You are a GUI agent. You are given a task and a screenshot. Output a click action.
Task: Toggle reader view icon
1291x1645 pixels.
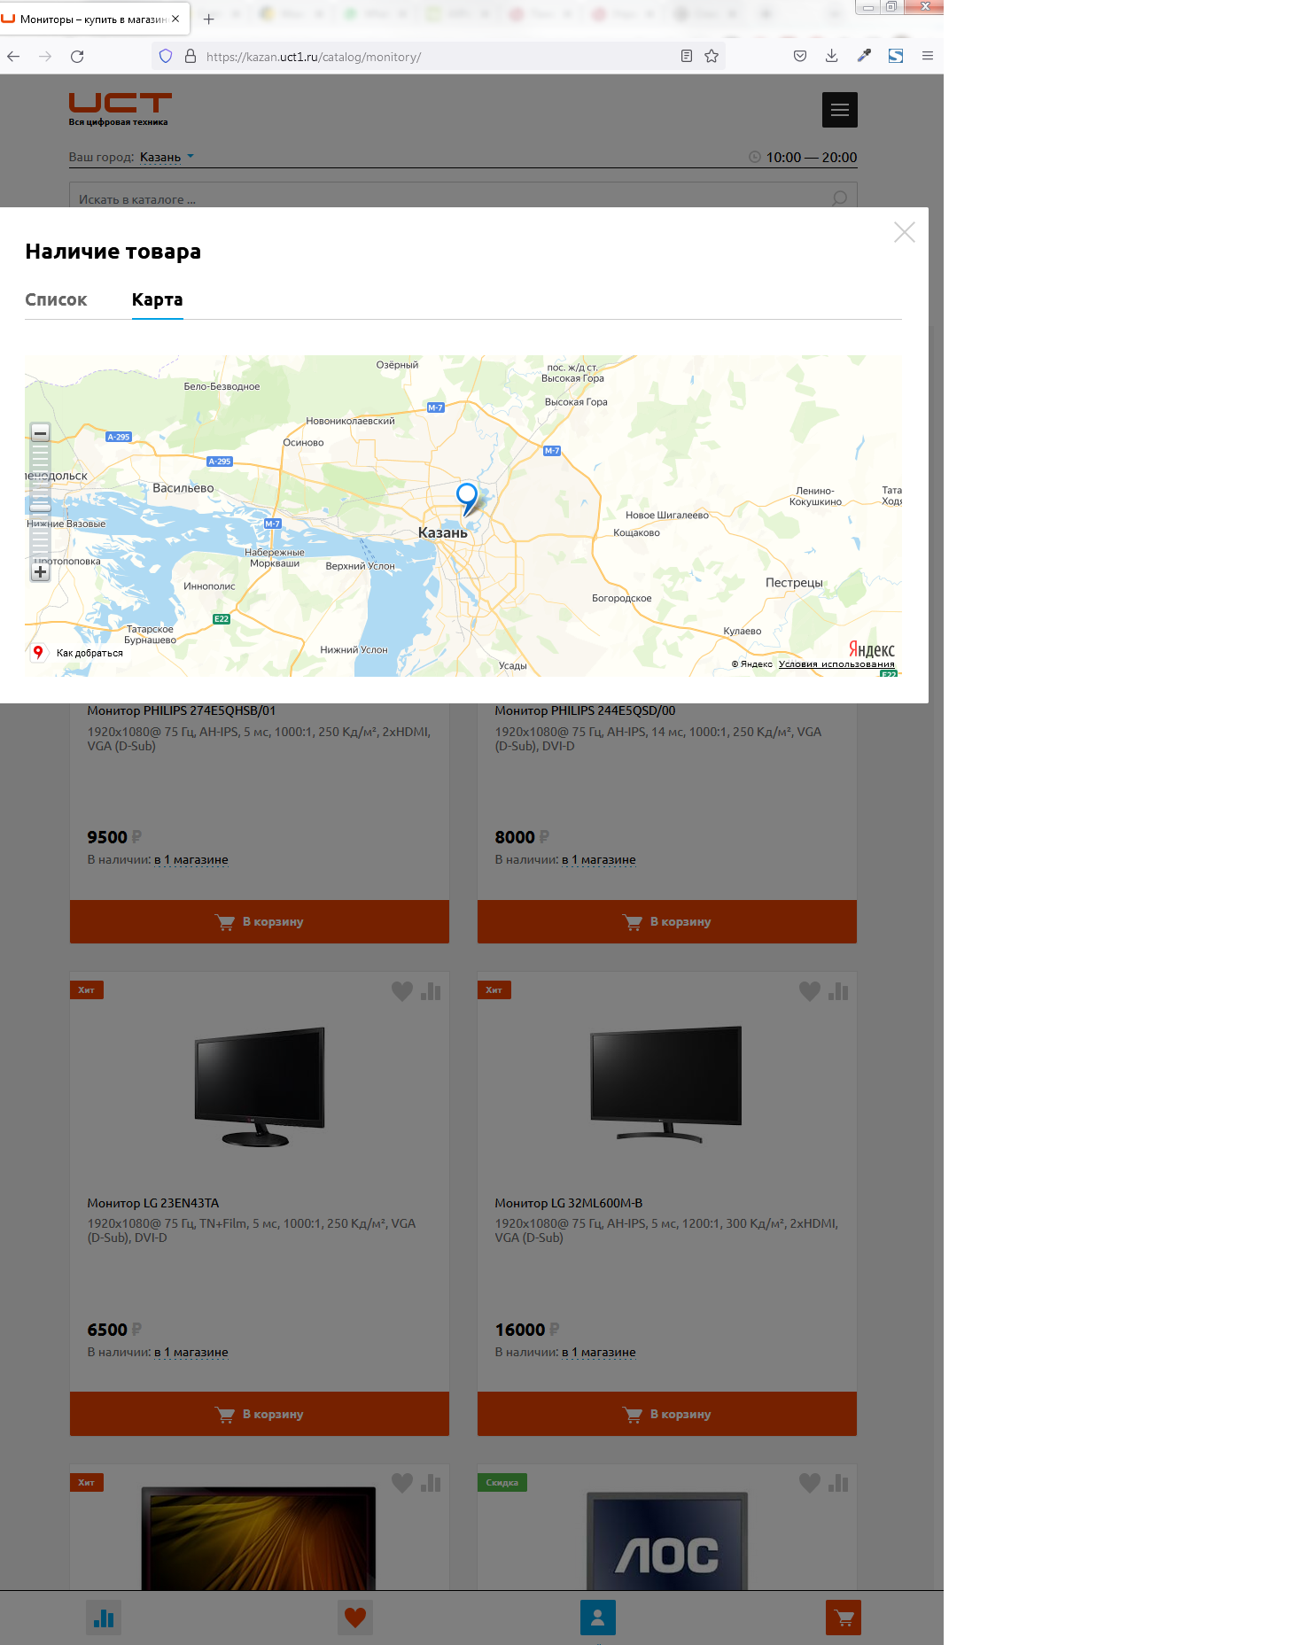coord(687,56)
